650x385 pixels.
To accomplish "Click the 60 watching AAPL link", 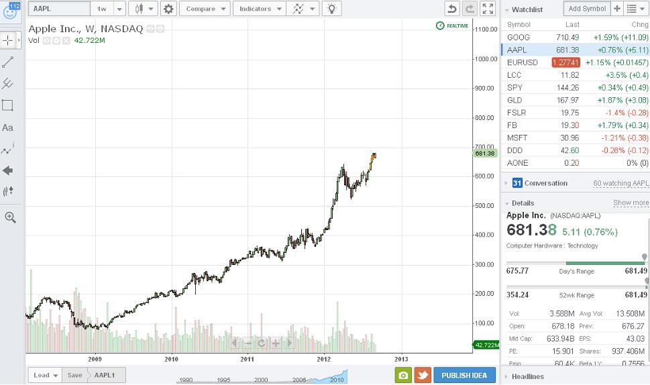I will tap(621, 183).
